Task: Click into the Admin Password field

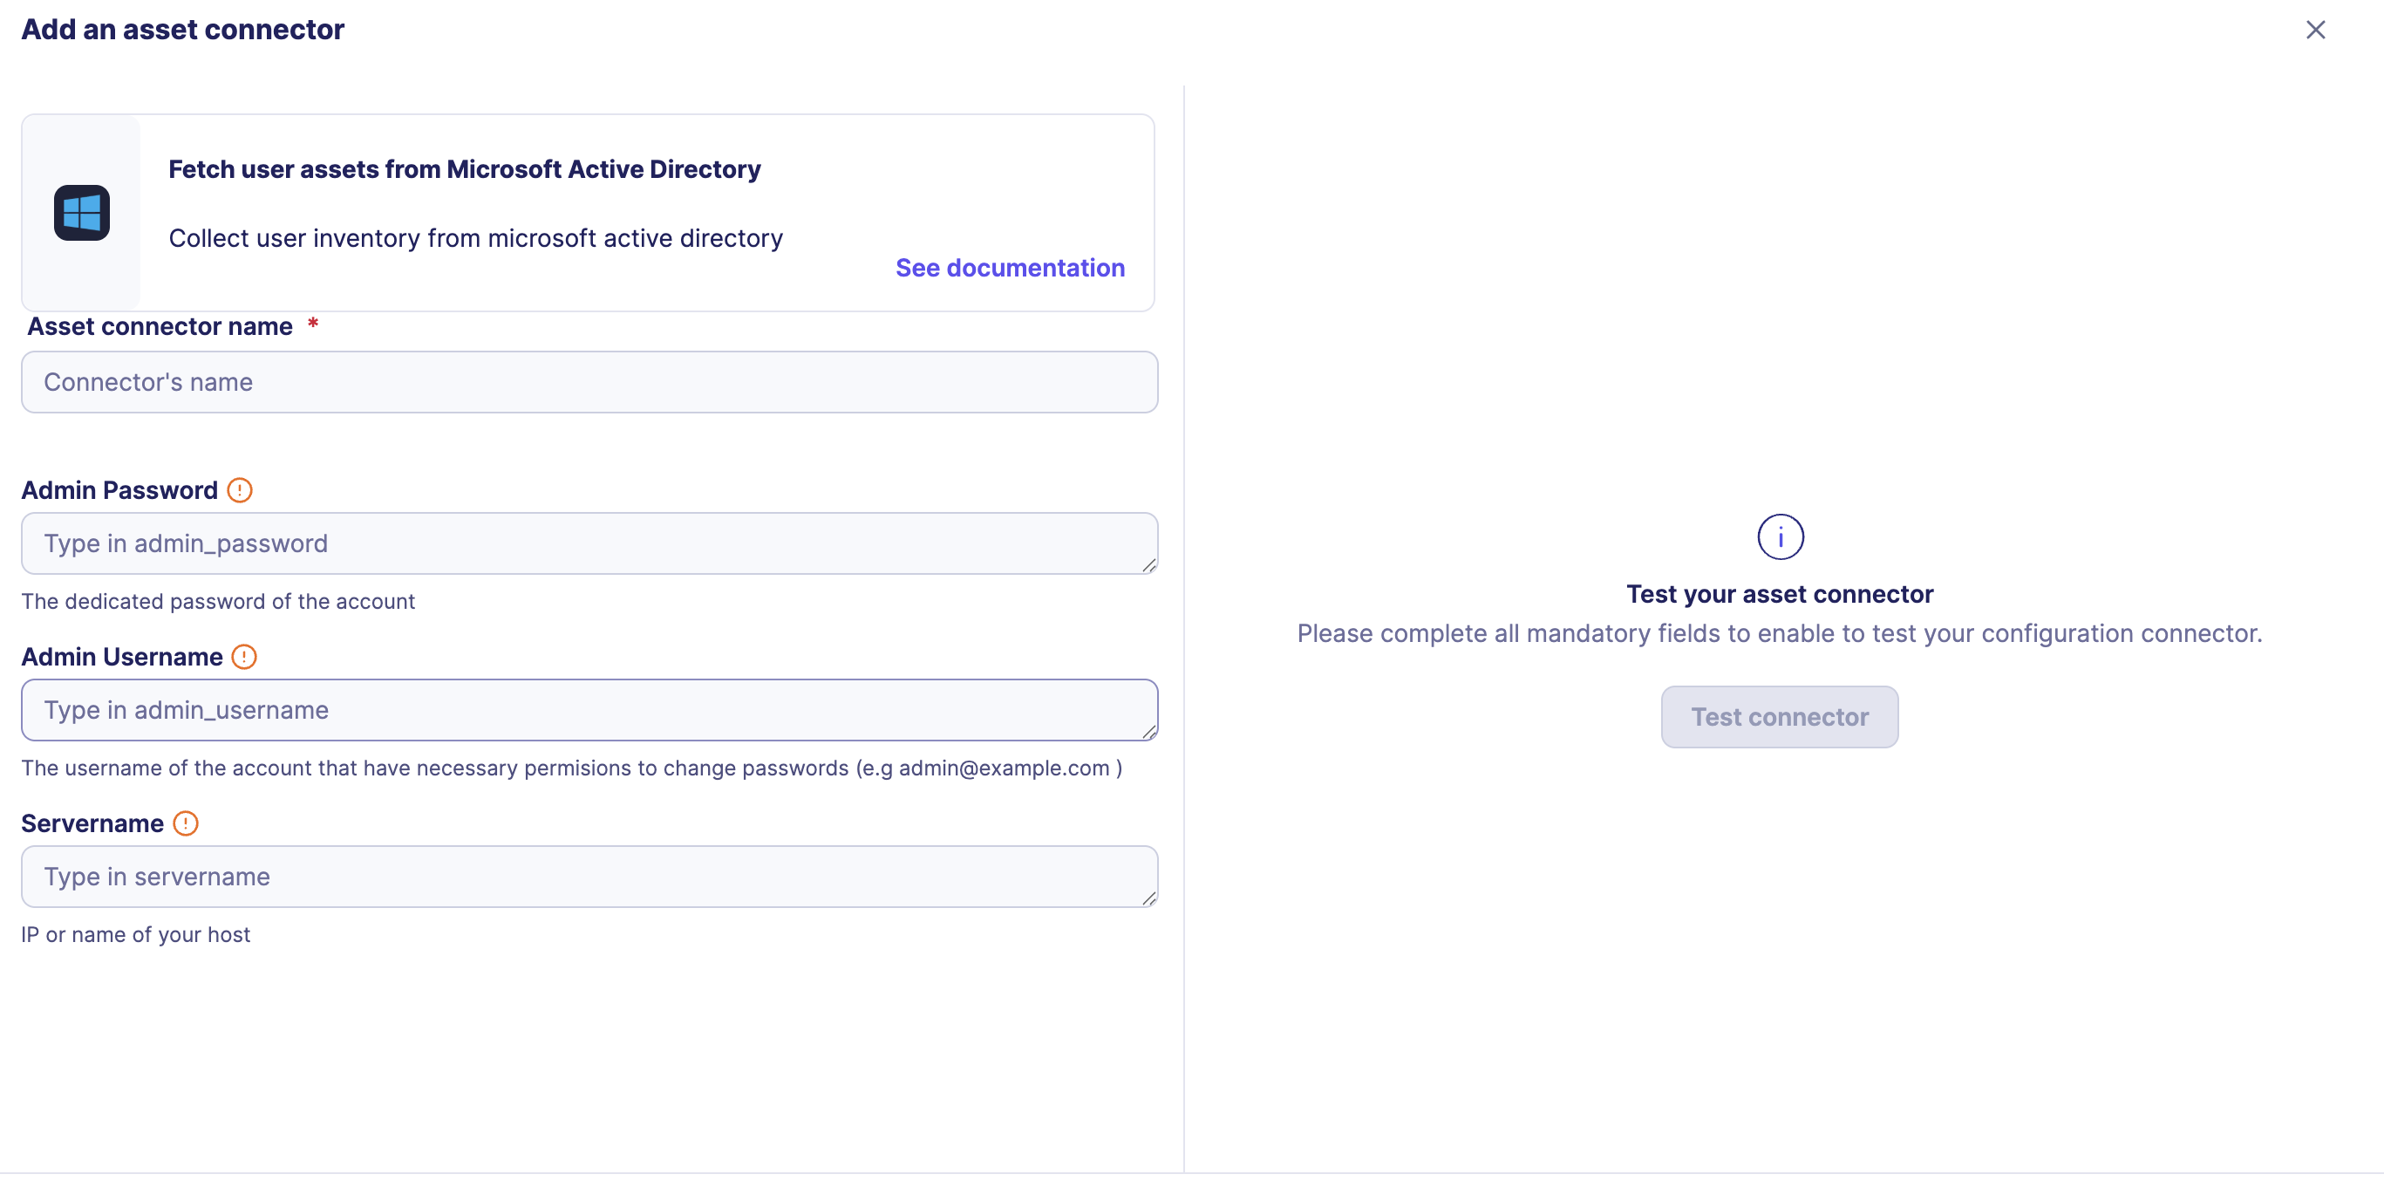Action: (589, 543)
